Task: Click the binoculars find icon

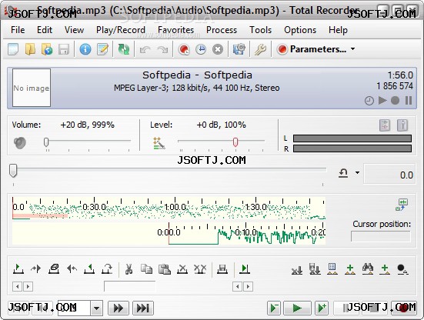Action: tap(368, 268)
